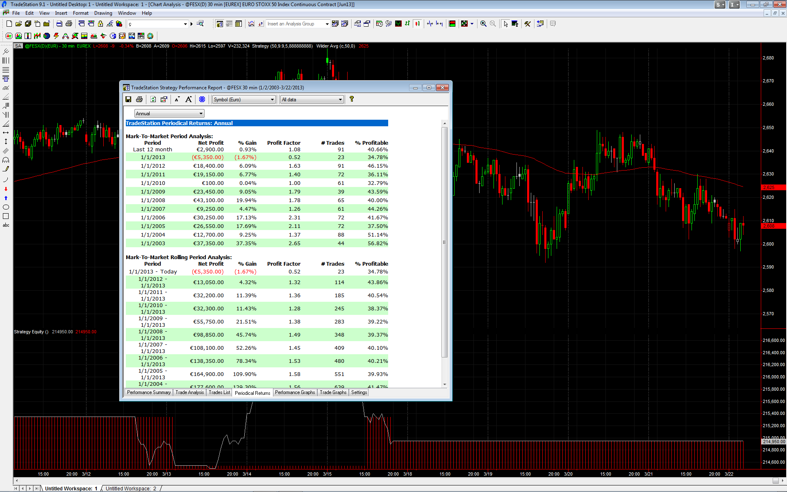Increase report font size
This screenshot has width=787, height=492.
(x=189, y=99)
